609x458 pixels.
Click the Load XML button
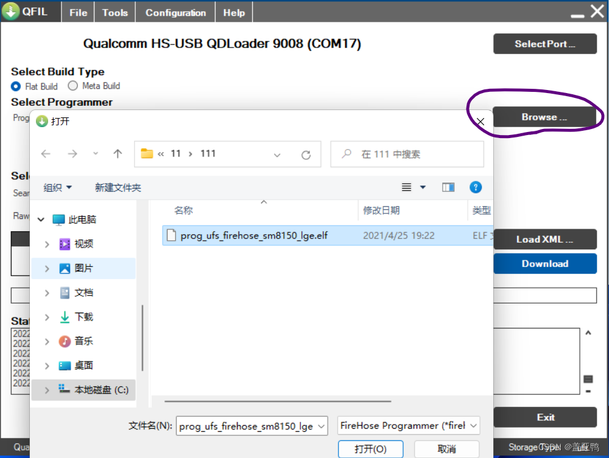coord(545,239)
